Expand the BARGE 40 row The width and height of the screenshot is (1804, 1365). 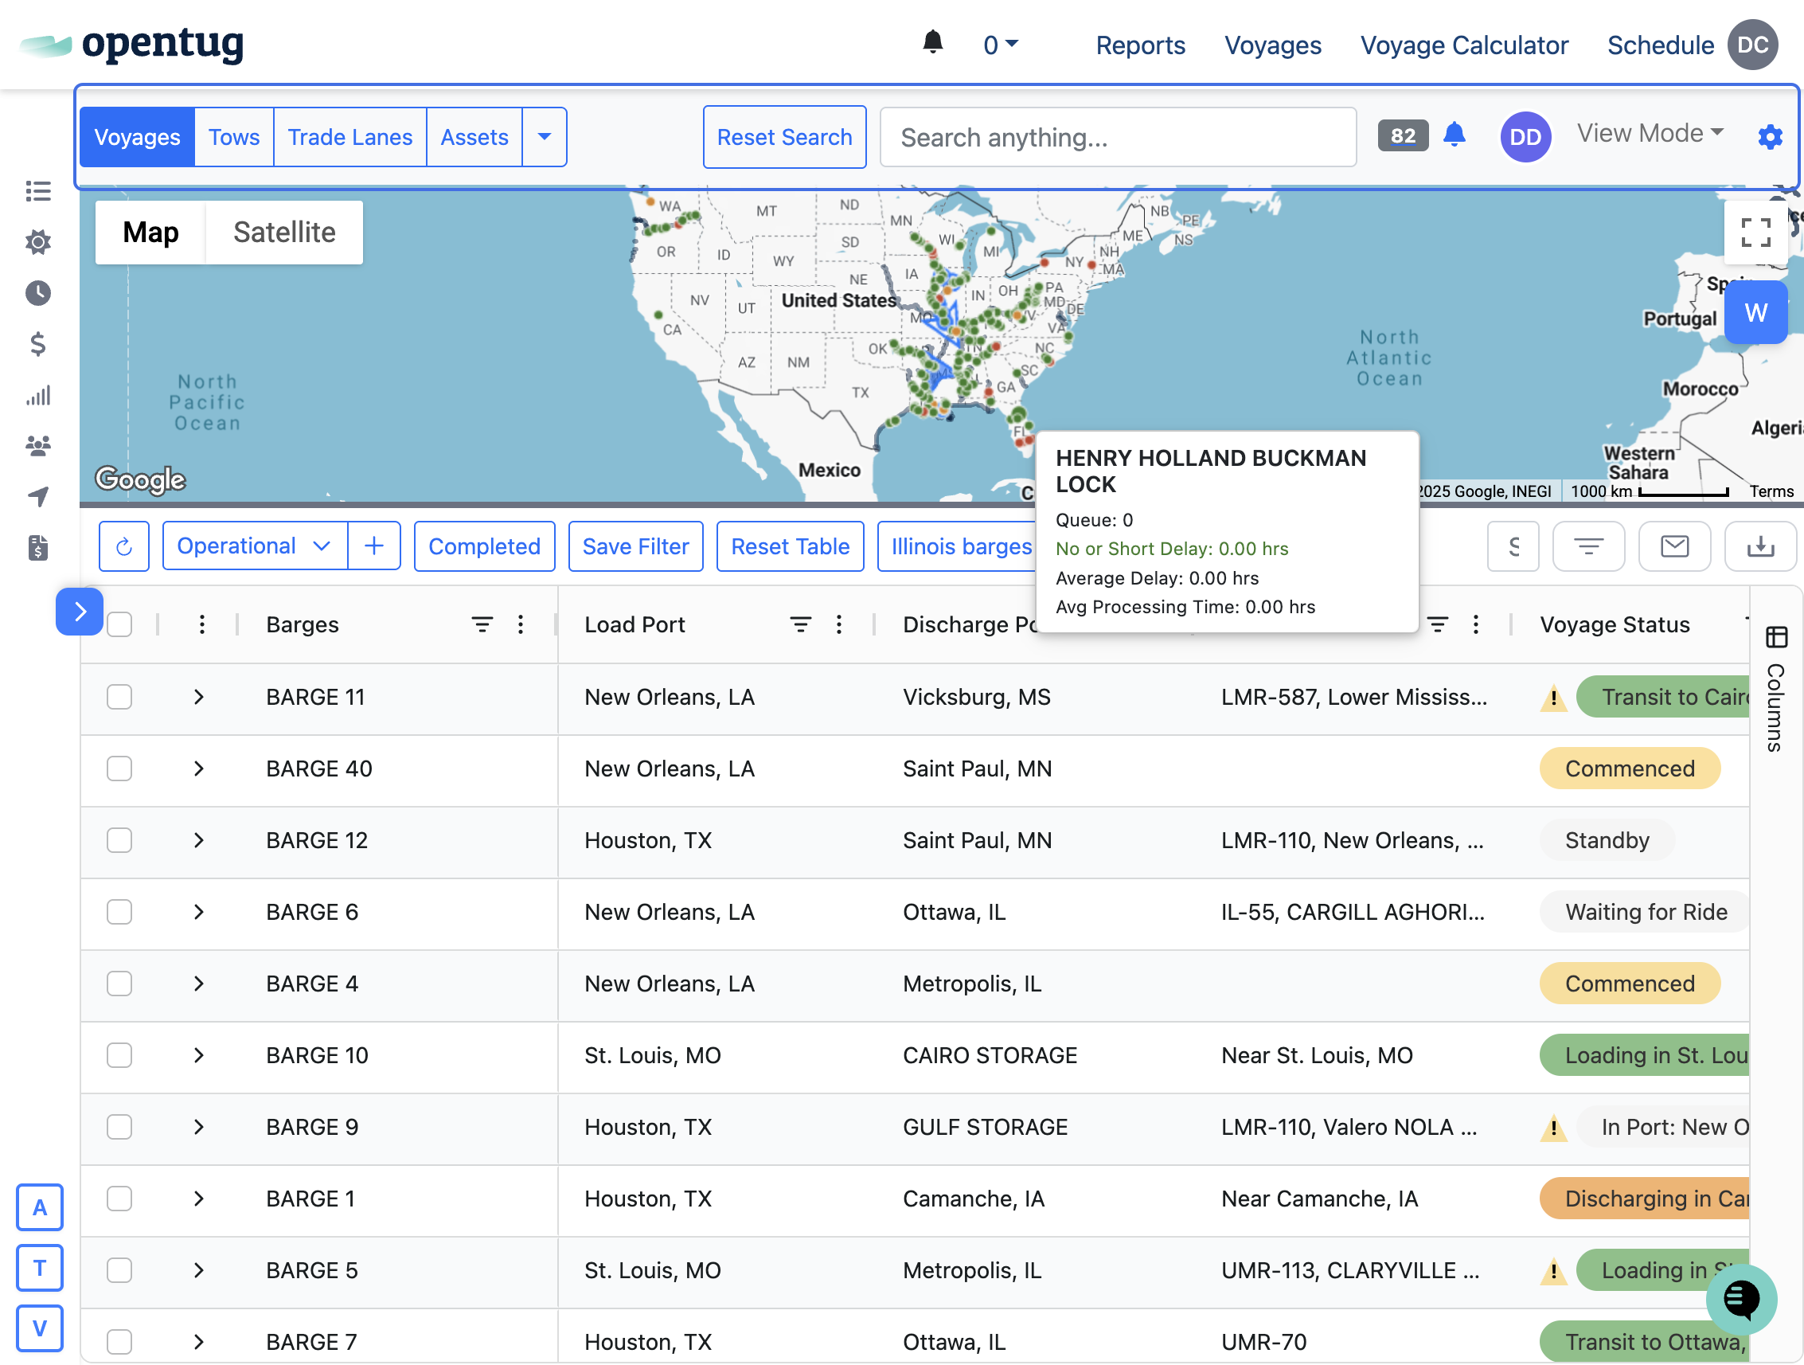click(x=199, y=769)
